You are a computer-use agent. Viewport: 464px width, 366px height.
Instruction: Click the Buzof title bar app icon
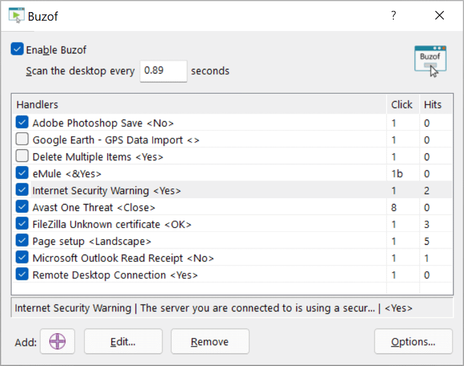coord(16,16)
